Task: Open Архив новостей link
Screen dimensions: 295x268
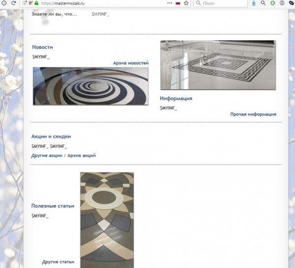Action: tap(131, 63)
